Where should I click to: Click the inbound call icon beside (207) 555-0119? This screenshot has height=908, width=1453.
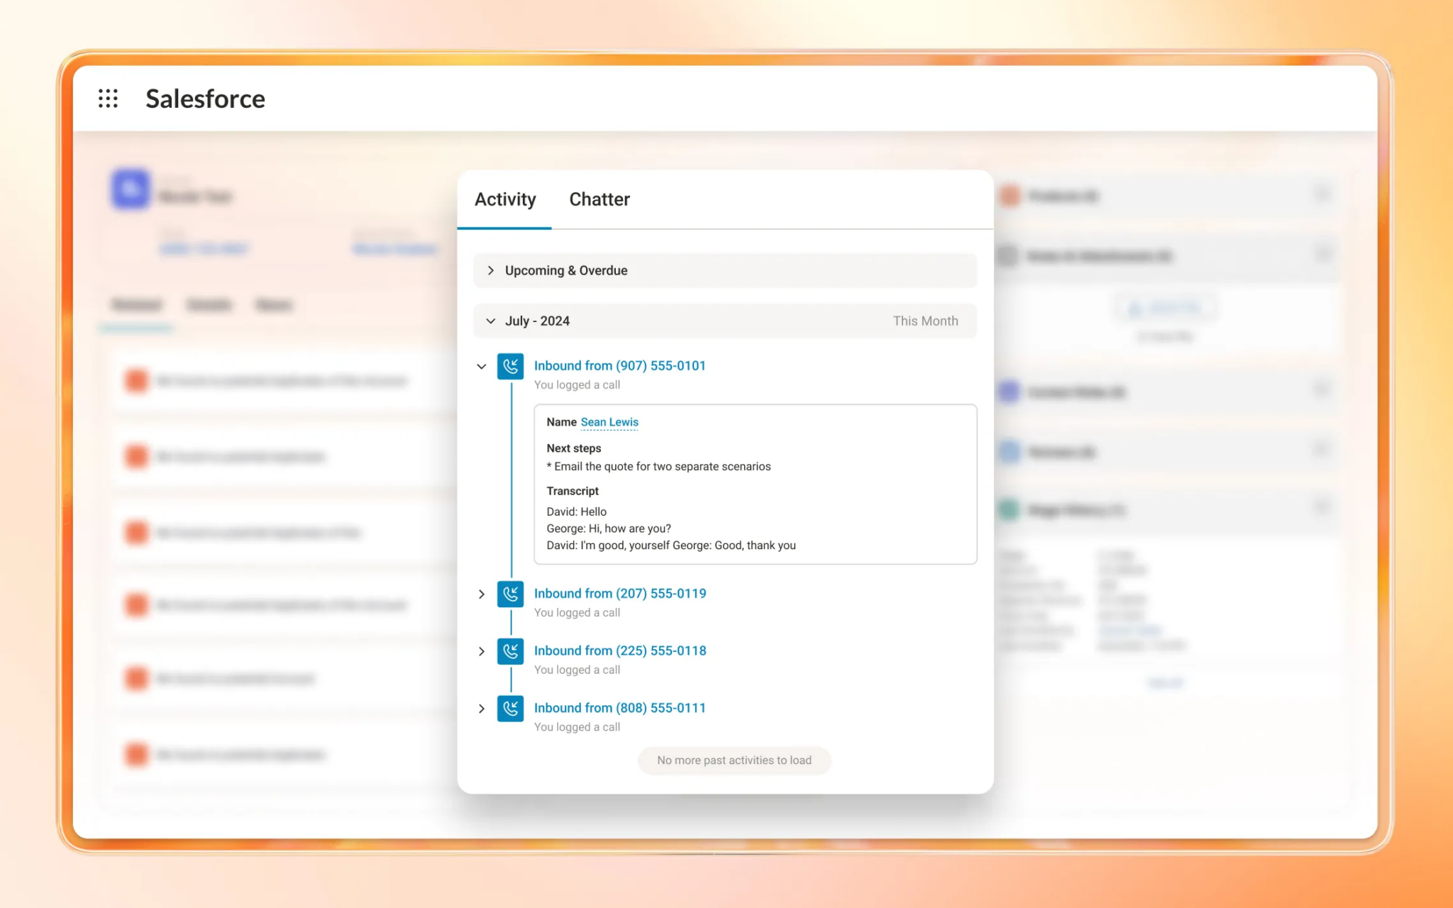click(x=509, y=594)
